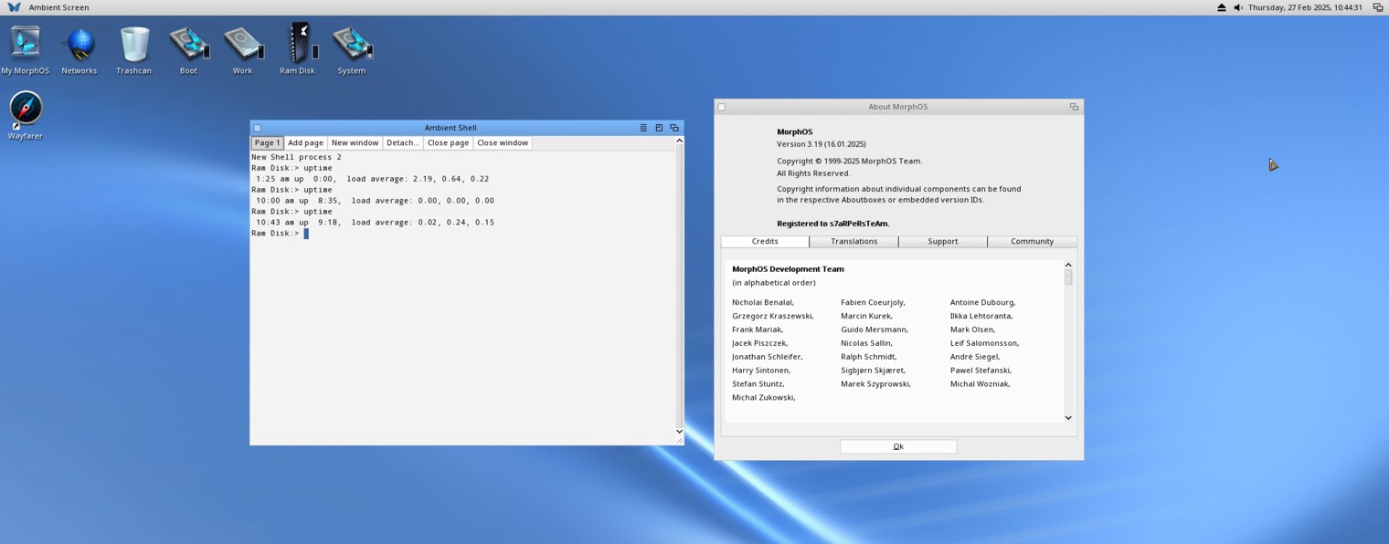Select the Page 1 tab in Ambient Shell
This screenshot has height=544, width=1389.
(267, 143)
